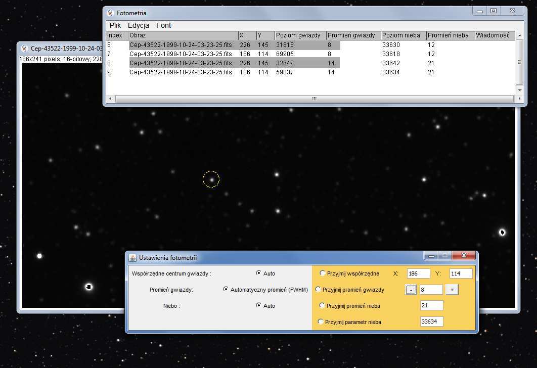Select Automatyczny promień (FWHM) option
537x368 pixels.
[226, 290]
